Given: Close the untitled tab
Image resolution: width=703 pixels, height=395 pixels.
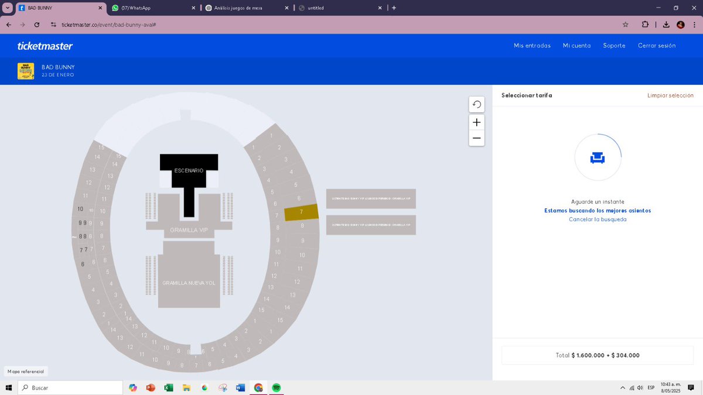Looking at the screenshot, I should pos(380,8).
